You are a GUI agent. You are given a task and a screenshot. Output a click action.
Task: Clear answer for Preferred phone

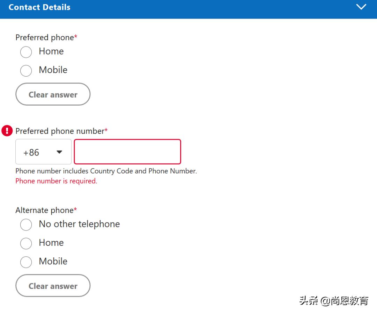click(x=53, y=94)
